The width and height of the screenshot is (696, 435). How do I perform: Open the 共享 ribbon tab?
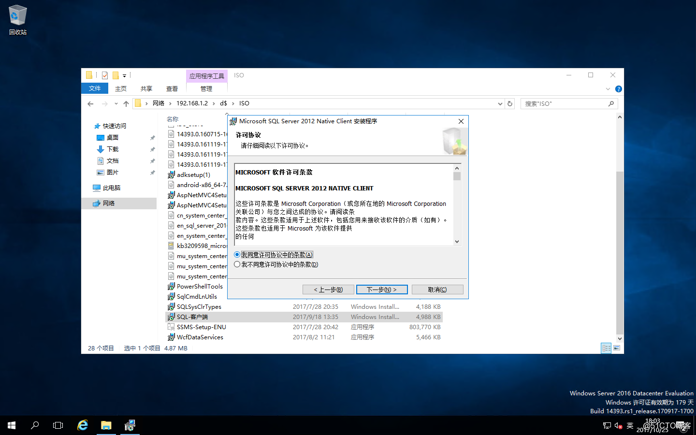(x=146, y=88)
